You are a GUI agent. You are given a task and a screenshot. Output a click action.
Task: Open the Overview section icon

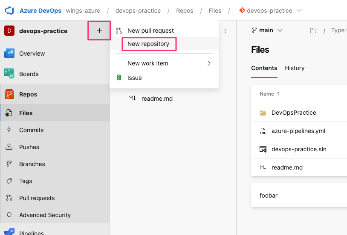(x=9, y=54)
